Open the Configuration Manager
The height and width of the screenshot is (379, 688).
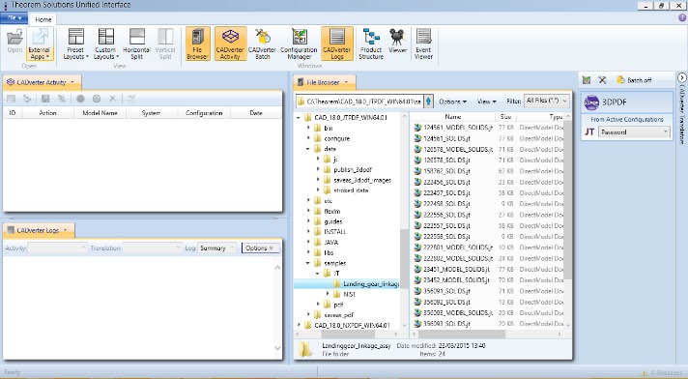point(299,44)
